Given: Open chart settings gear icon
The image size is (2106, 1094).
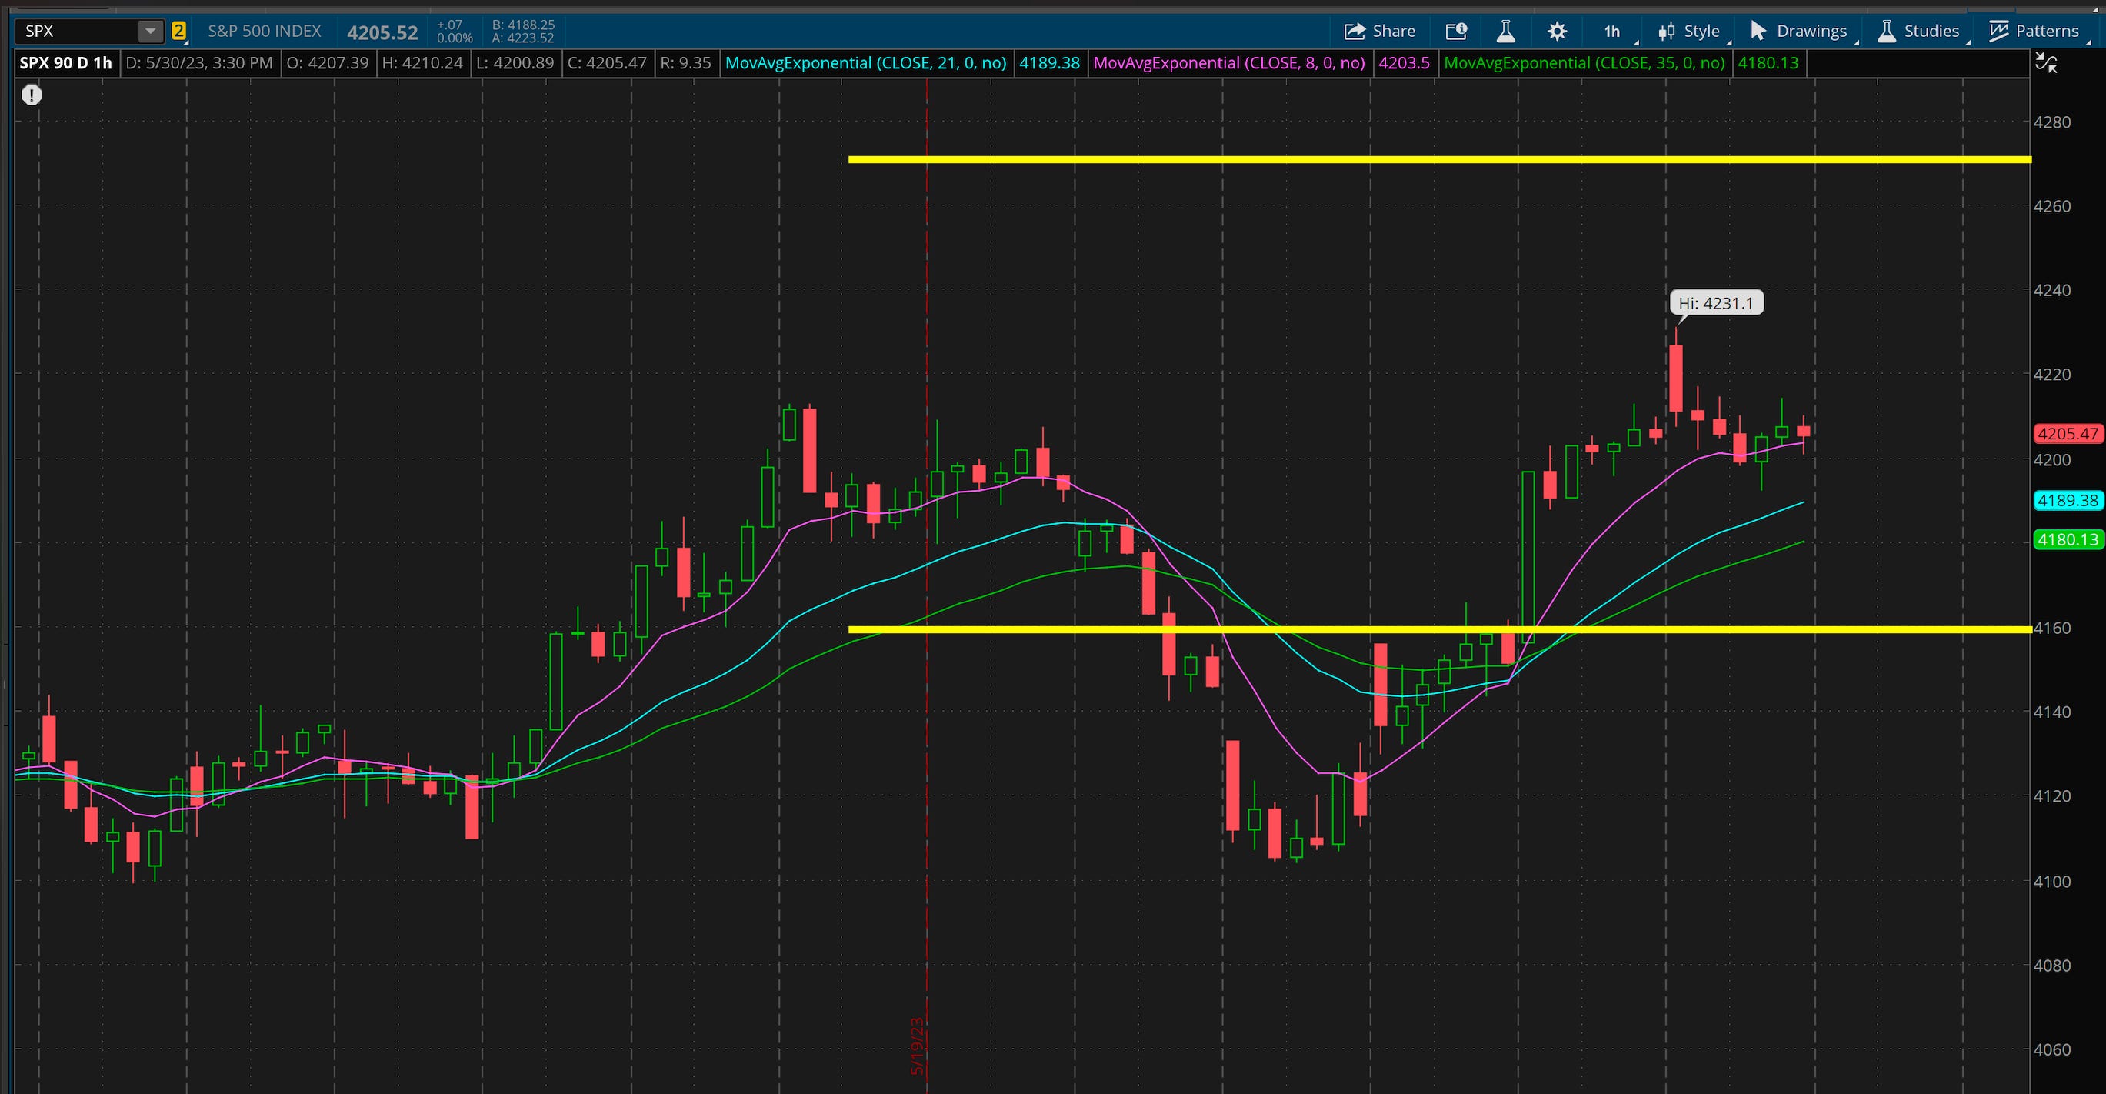Looking at the screenshot, I should pyautogui.click(x=1557, y=31).
